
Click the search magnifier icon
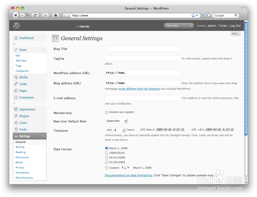pyautogui.click(x=236, y=15)
